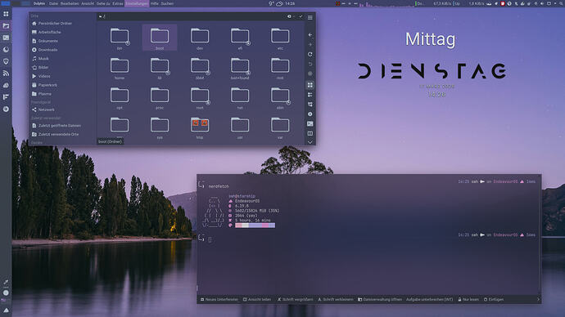The image size is (565, 317).
Task: Open the shield icon in the dock
Action: [x=6, y=61]
